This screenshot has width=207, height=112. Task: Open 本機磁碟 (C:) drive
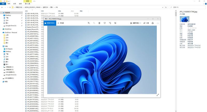(9, 67)
